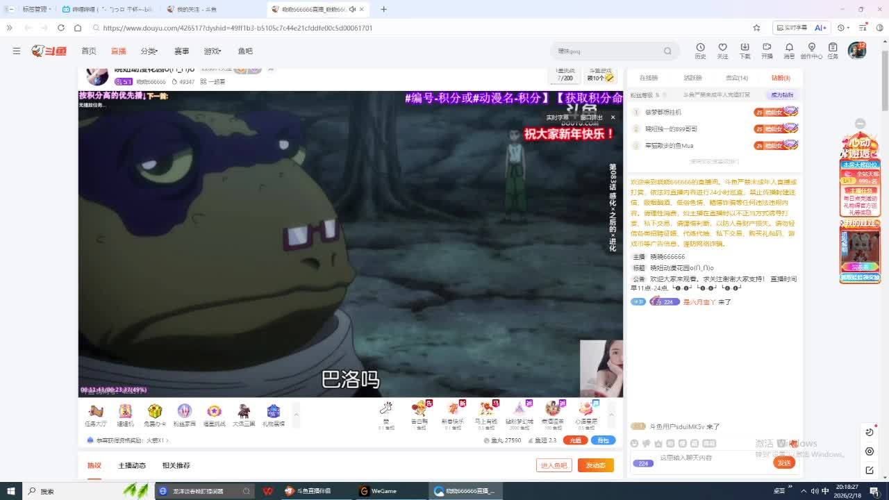Click the 成为钻粉 button
The height and width of the screenshot is (500, 889).
click(x=781, y=95)
